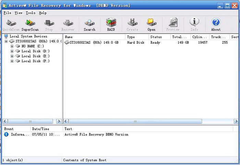The height and width of the screenshot is (165, 240).
Task: Click the Track... column header
Action: click(219, 37)
